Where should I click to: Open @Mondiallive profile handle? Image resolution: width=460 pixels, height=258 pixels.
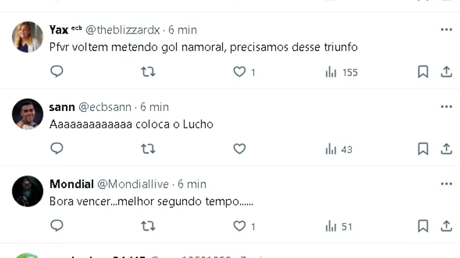pyautogui.click(x=134, y=184)
